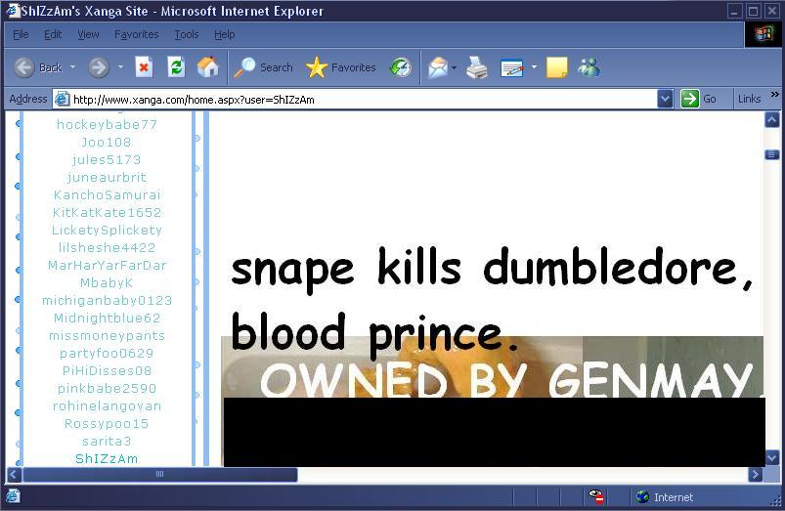Click the Windows flag throbber logo
Screen dimensions: 785x511
[763, 34]
